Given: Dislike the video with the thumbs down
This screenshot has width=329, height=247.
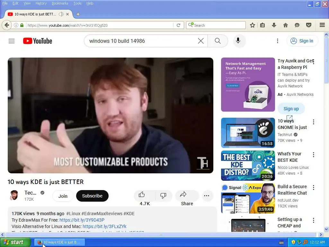Looking at the screenshot, I should coord(163,196).
